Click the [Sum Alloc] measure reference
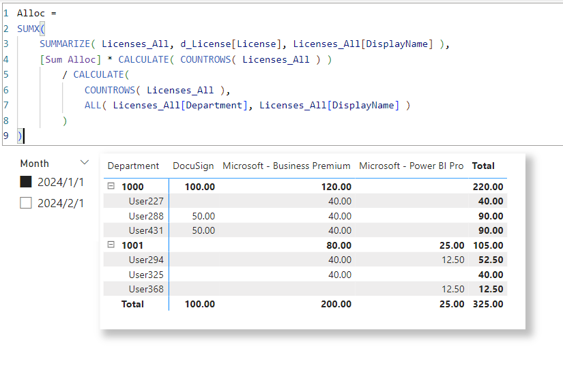Image resolution: width=563 pixels, height=368 pixels. pyautogui.click(x=70, y=59)
